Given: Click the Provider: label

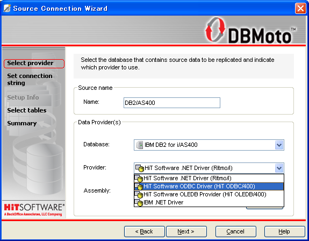Looking at the screenshot, I should tap(95, 167).
